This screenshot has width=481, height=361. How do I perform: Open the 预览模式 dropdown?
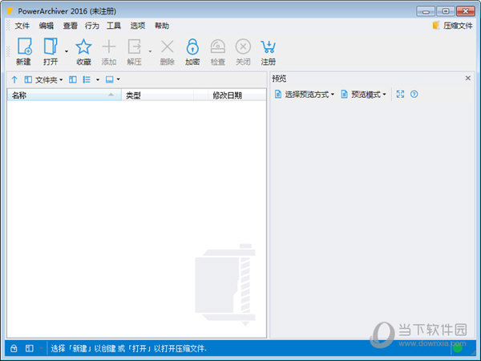(363, 94)
